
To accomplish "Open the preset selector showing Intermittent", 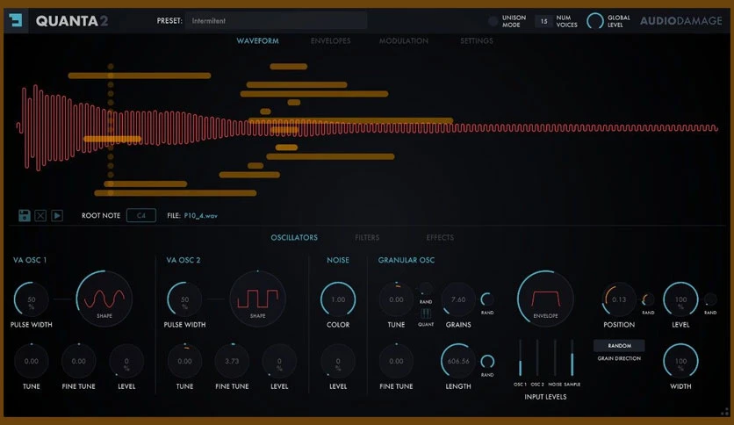I will (x=277, y=20).
